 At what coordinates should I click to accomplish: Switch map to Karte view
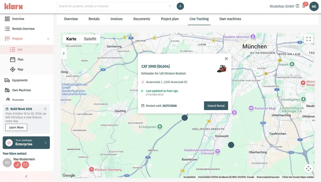tap(71, 39)
